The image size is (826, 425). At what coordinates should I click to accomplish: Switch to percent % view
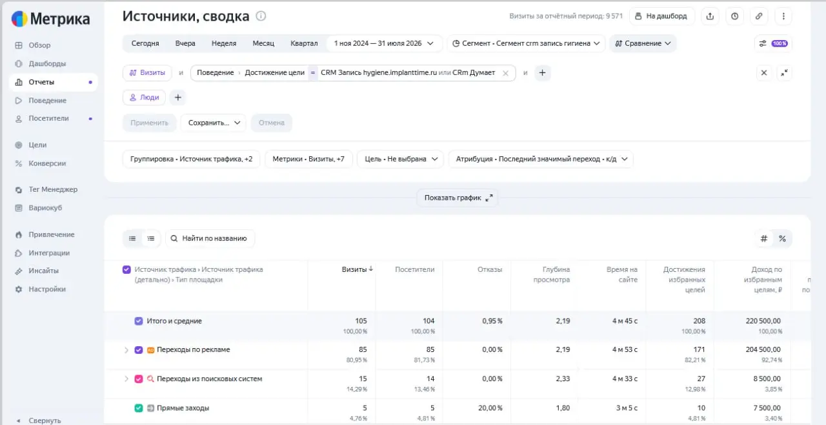[x=782, y=238]
